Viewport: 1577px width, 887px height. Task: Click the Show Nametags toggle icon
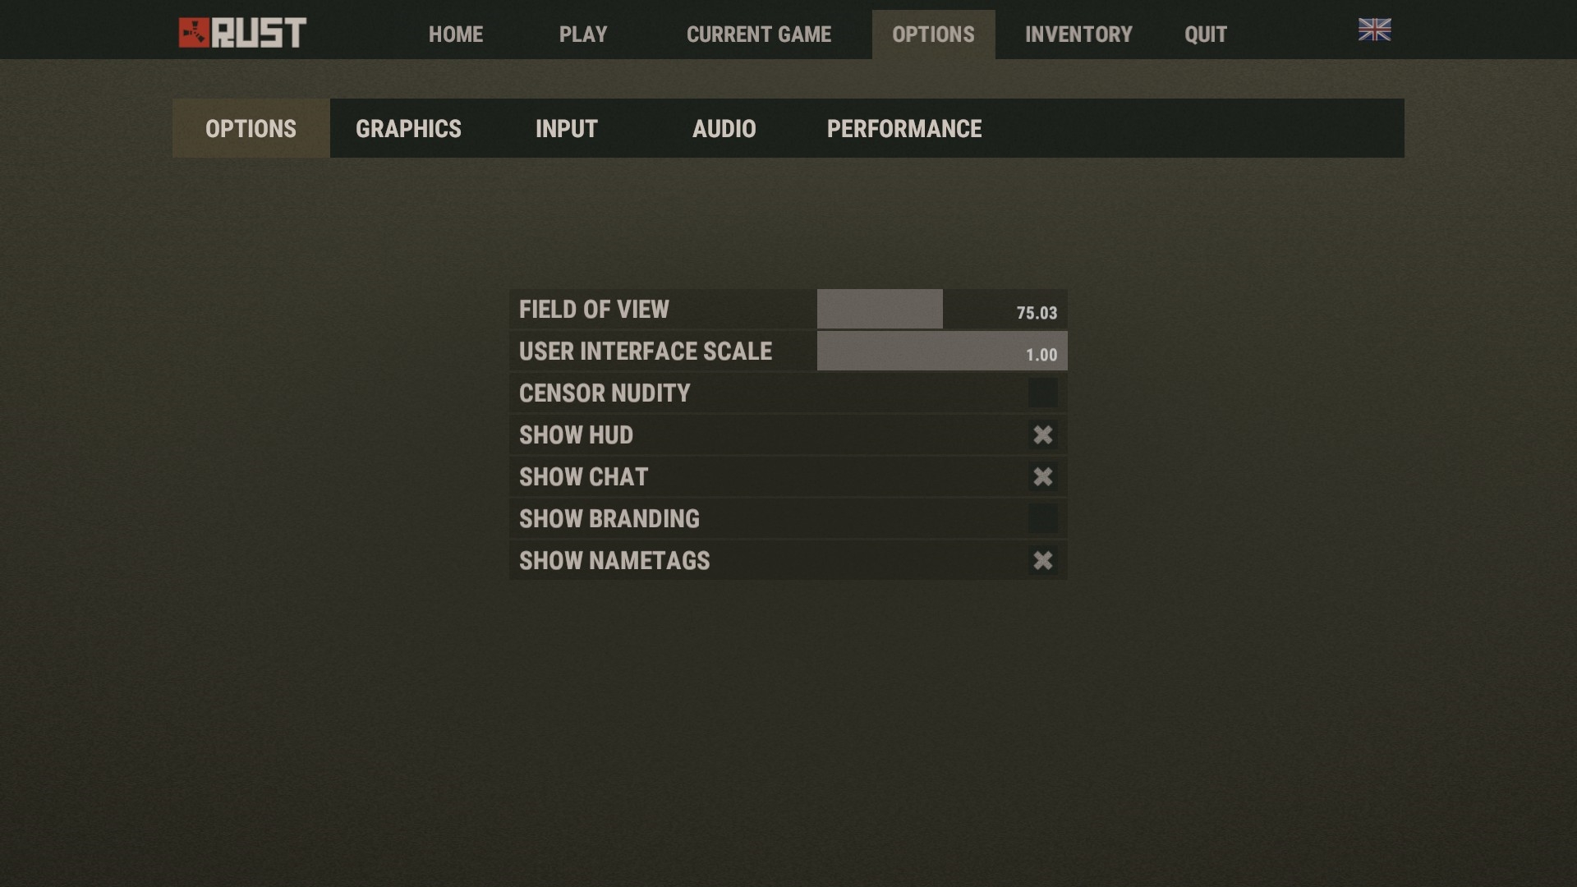1043,560
